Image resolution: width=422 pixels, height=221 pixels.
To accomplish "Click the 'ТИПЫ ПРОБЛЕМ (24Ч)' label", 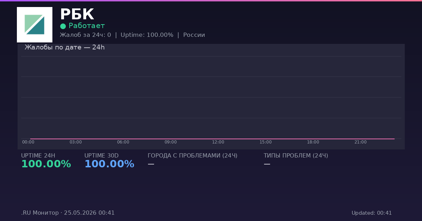I will (296, 156).
